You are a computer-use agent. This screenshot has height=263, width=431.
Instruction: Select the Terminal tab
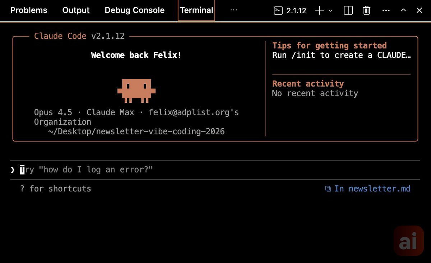tap(196, 10)
